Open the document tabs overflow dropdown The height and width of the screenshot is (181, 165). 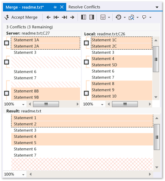[157, 7]
